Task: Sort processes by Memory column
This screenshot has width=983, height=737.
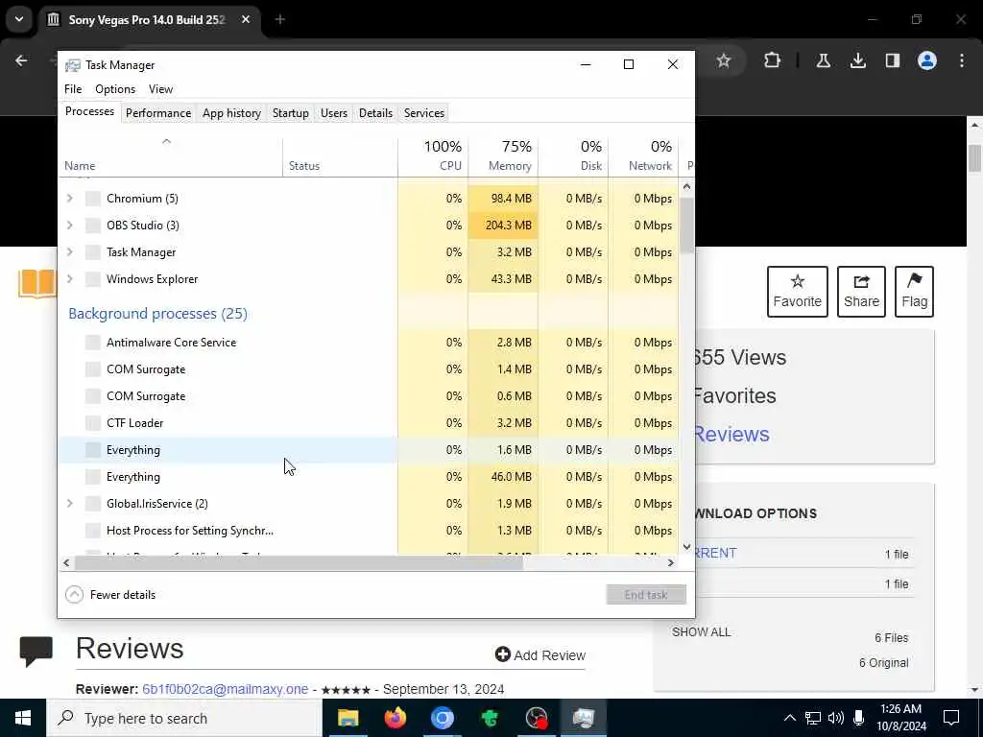Action: click(503, 156)
